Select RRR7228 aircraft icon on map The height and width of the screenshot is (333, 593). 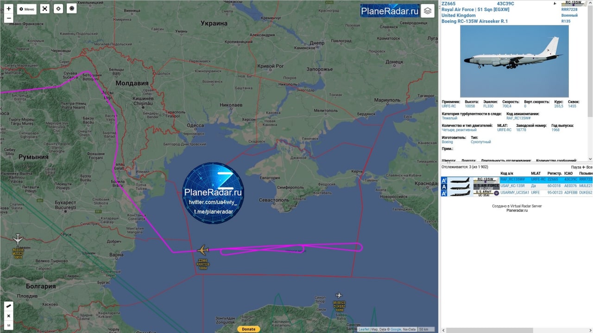click(203, 250)
